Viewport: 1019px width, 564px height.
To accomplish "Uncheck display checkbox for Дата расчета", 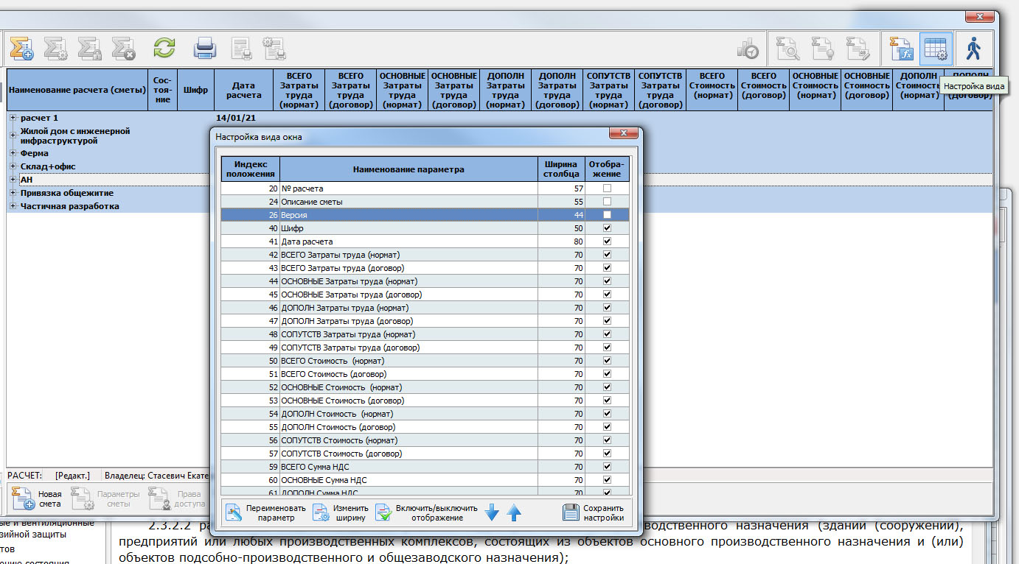I will click(x=607, y=242).
